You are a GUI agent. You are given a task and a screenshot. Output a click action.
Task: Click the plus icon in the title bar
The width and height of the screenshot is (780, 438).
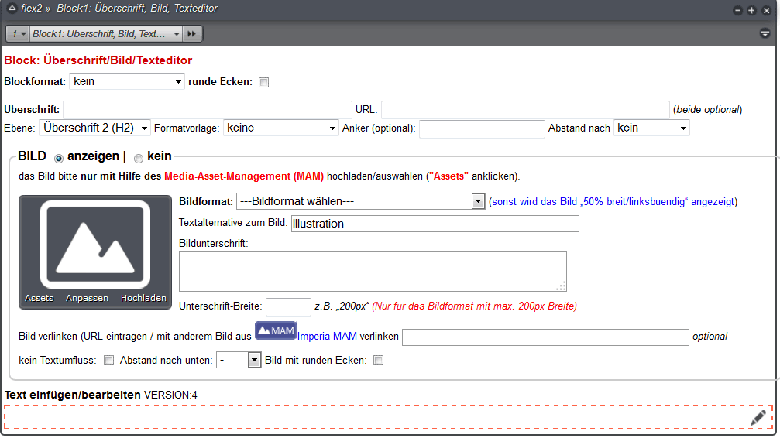point(751,10)
